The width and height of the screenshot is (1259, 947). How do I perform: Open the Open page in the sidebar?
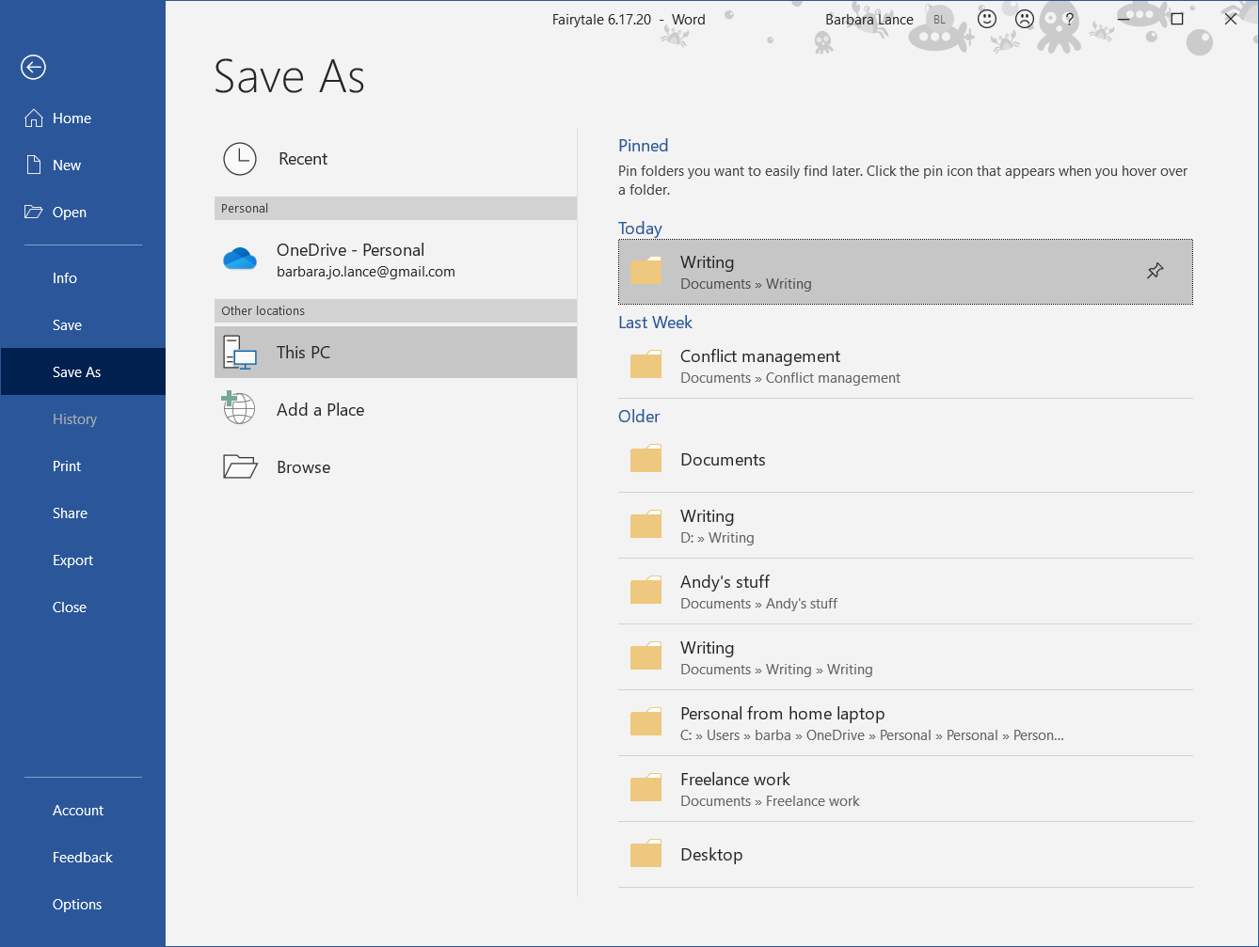[83, 213]
